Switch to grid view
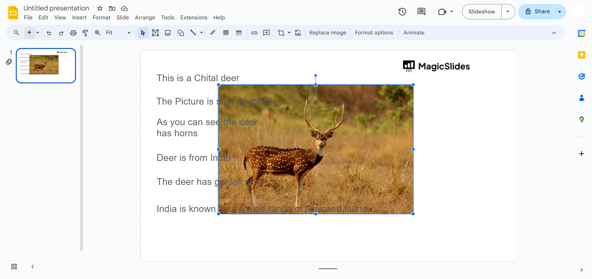The image size is (592, 279). pos(14,267)
